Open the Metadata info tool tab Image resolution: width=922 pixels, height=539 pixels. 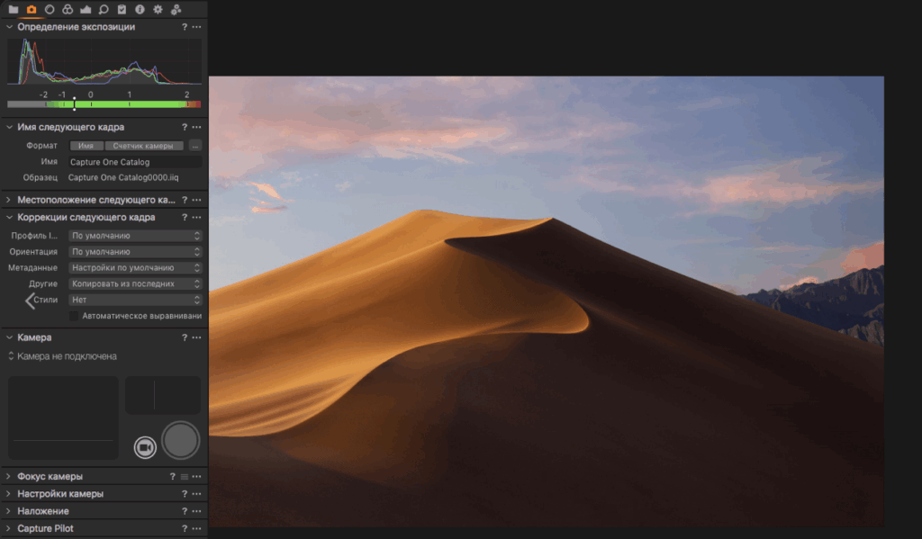pyautogui.click(x=140, y=9)
